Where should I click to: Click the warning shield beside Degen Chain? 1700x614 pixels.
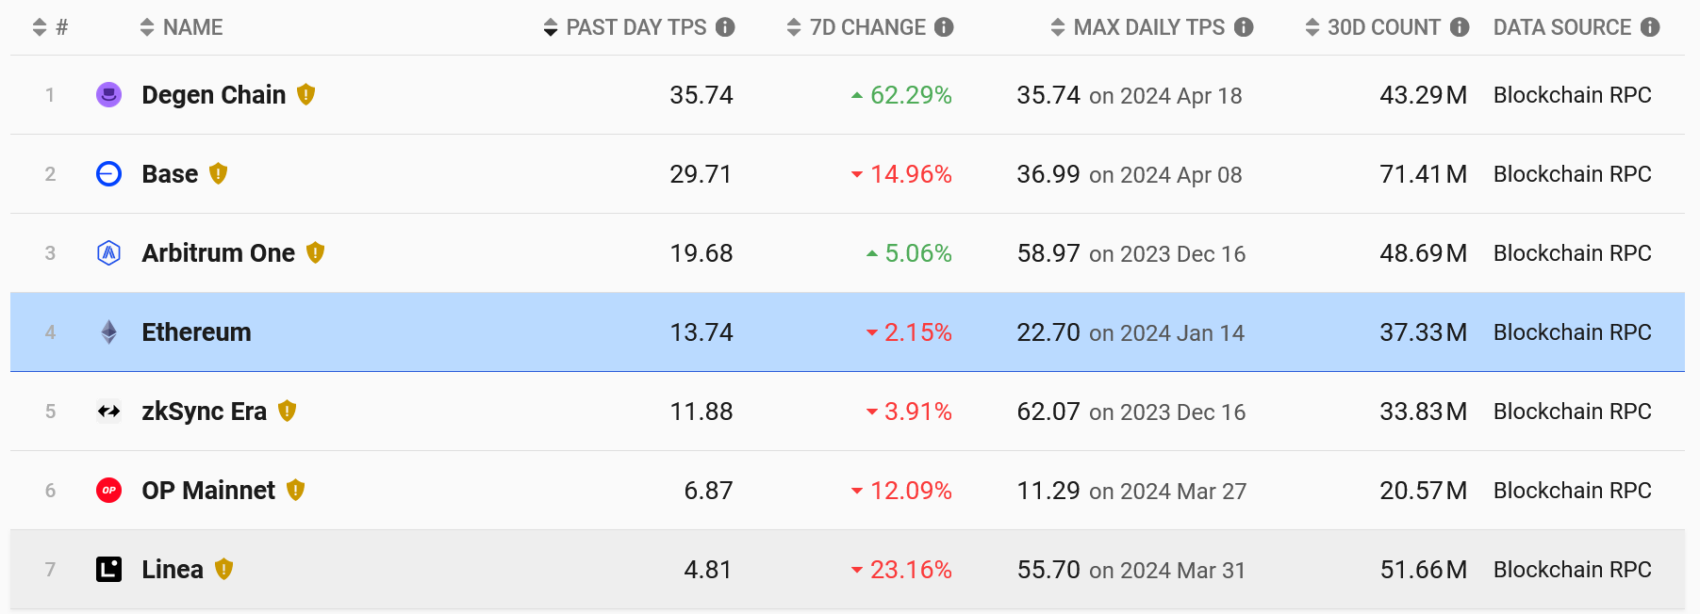point(305,94)
